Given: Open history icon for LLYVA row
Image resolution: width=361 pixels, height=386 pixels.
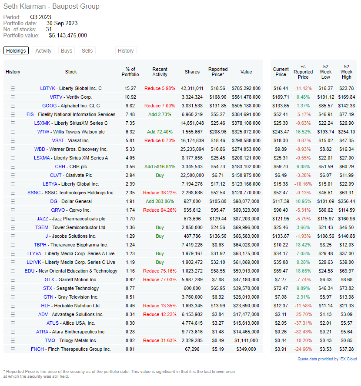Looking at the screenshot, I should click(13, 254).
